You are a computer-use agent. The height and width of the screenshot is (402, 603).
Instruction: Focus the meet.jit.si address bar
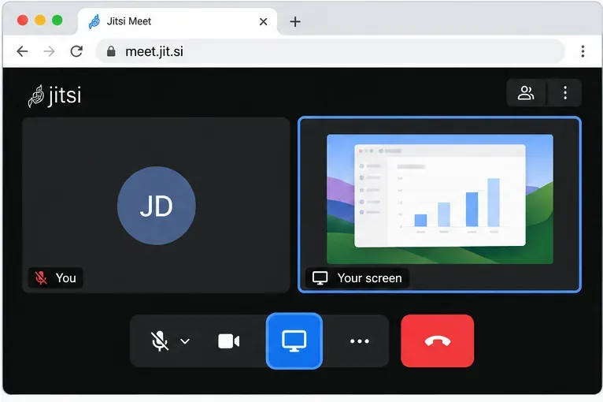tap(330, 51)
